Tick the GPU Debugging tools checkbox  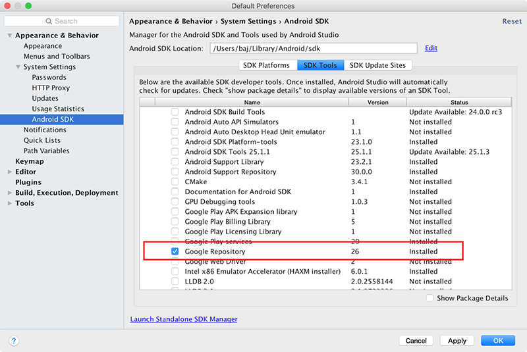tap(175, 201)
